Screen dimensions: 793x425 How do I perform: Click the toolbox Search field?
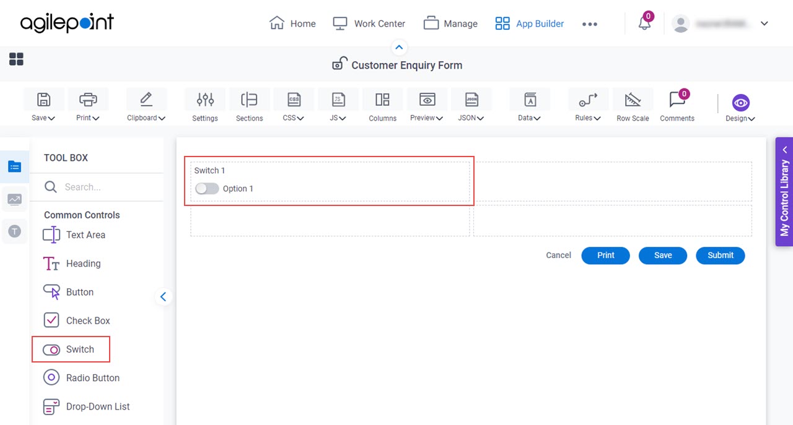(x=97, y=187)
